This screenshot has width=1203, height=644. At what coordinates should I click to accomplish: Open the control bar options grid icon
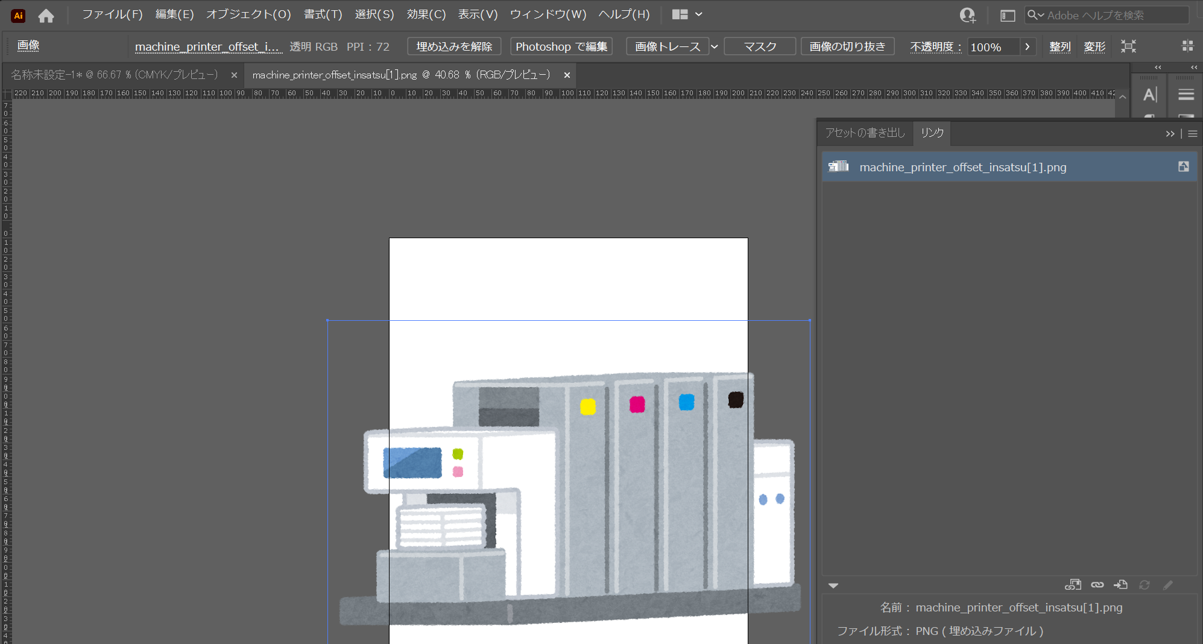[x=1187, y=46]
